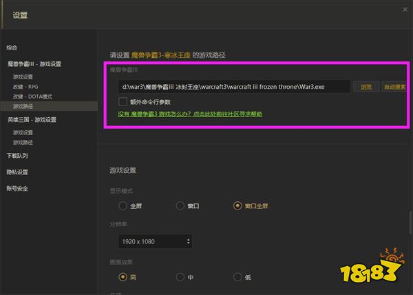Click the 显示模式 label

coord(121,191)
